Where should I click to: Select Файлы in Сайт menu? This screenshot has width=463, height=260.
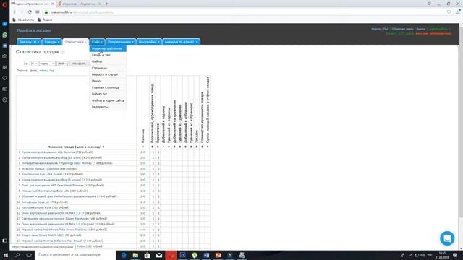108,61
